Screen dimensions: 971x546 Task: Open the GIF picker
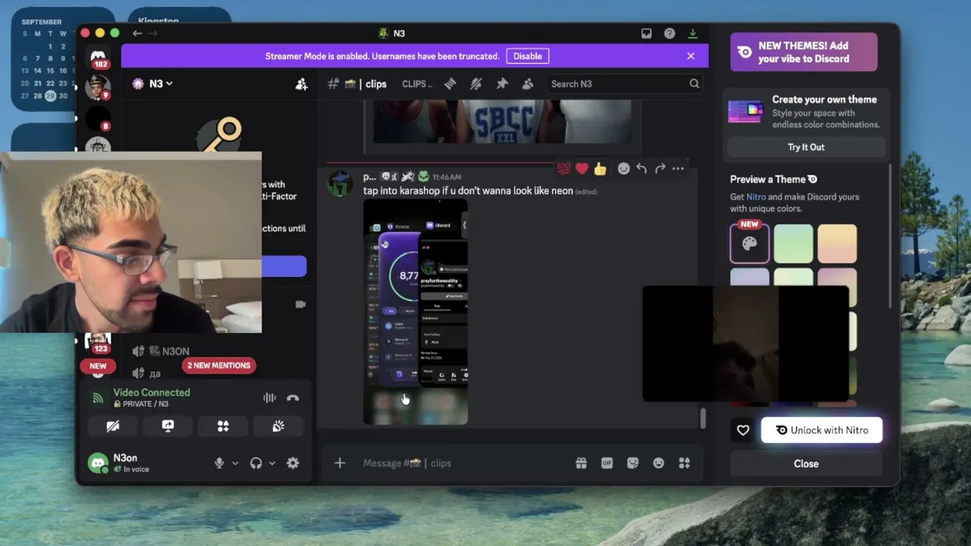pos(607,463)
